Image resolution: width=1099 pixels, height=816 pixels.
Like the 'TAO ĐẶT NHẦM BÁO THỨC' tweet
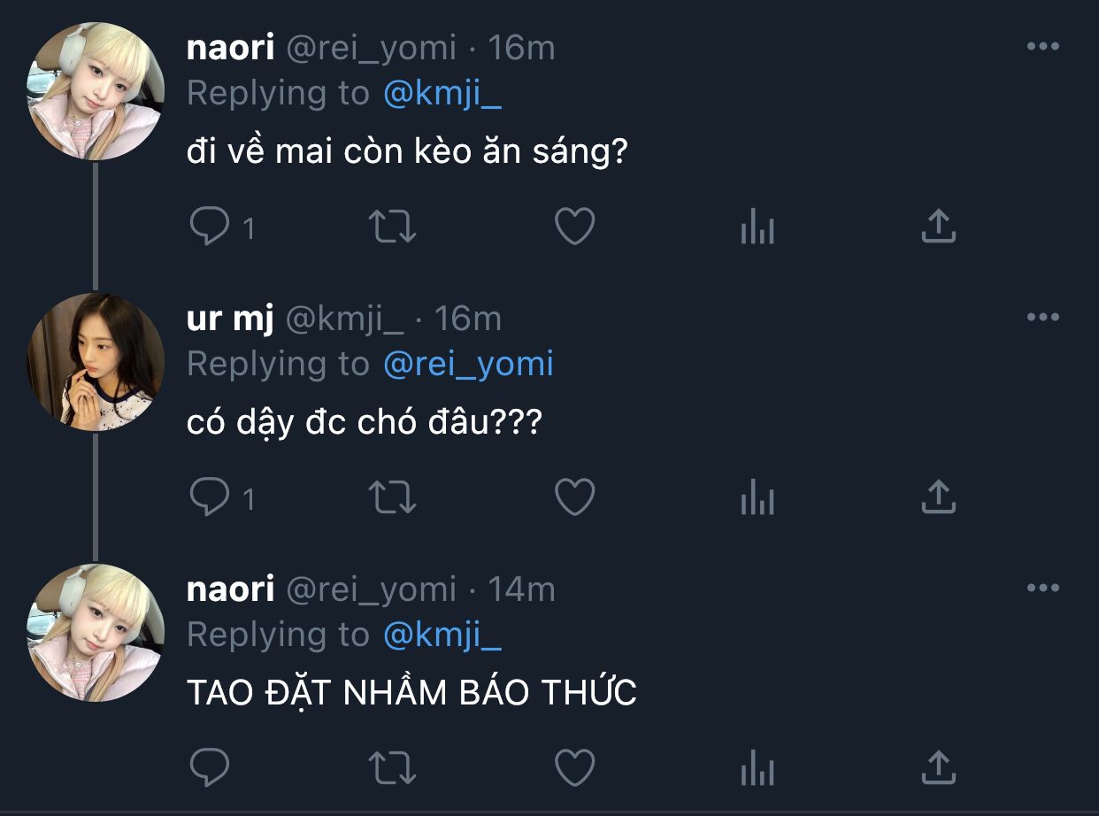pos(574,768)
